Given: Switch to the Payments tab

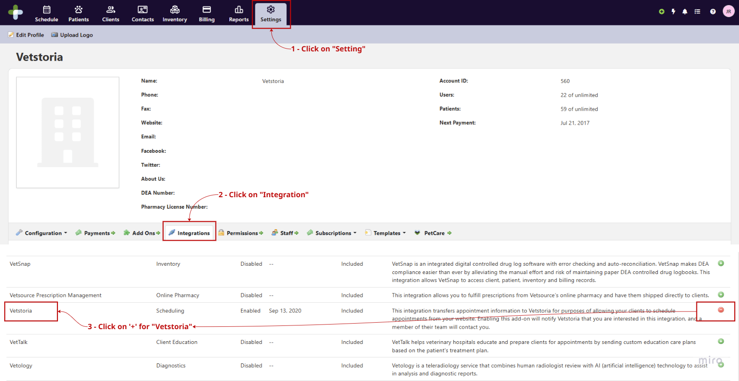Looking at the screenshot, I should [x=95, y=233].
